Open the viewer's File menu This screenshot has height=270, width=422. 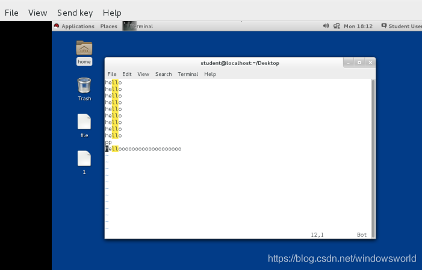point(11,13)
